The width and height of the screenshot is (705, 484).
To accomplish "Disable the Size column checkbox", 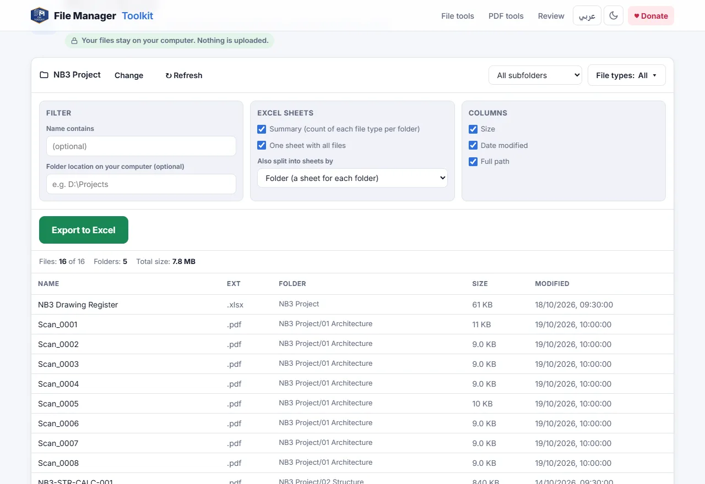I will pos(473,129).
